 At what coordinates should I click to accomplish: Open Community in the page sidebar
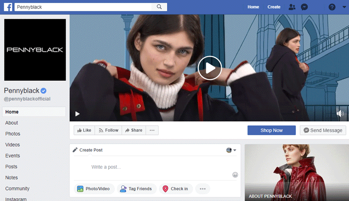tap(17, 188)
